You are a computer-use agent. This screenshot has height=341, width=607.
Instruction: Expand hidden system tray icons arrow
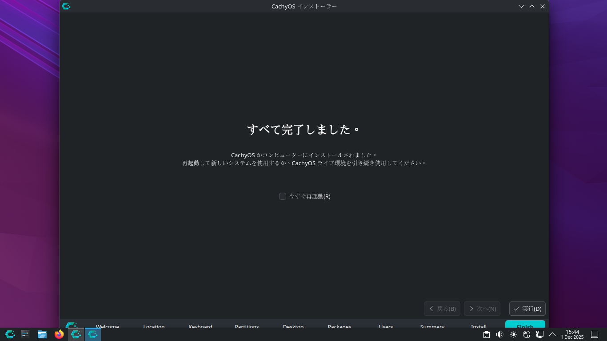(x=552, y=334)
